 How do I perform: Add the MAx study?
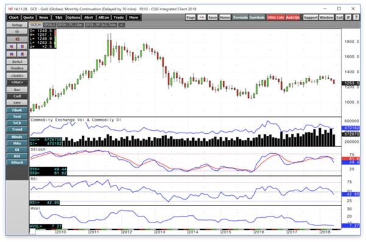tap(17, 143)
